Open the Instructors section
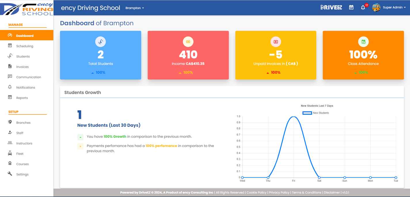This screenshot has height=197, width=410. click(x=24, y=143)
